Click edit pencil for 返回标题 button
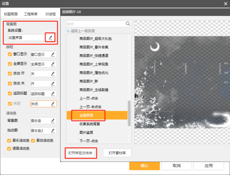This screenshot has height=175, width=230. [x=53, y=93]
